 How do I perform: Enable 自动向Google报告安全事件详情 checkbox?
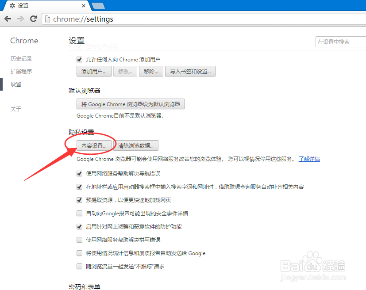pos(79,214)
